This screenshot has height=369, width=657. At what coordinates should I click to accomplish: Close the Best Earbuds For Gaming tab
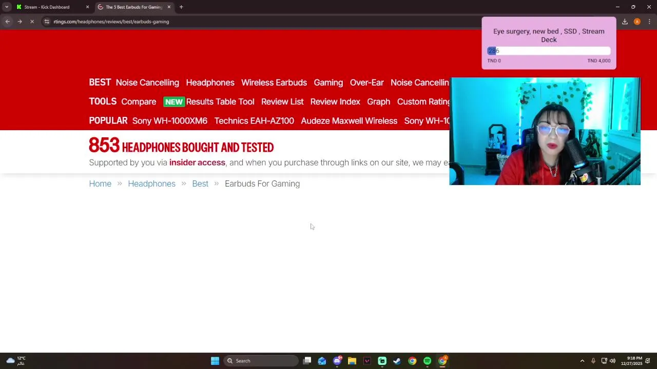(x=169, y=7)
